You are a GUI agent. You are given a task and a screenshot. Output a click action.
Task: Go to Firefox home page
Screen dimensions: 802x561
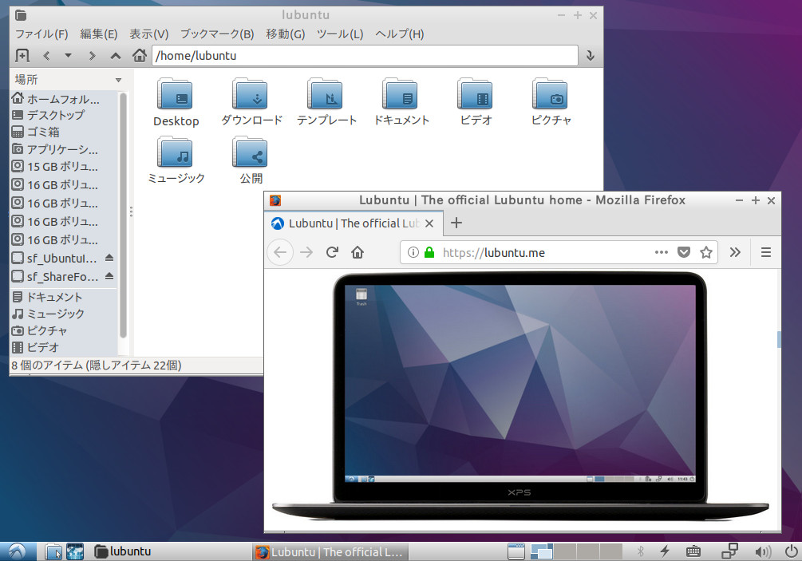click(x=358, y=252)
